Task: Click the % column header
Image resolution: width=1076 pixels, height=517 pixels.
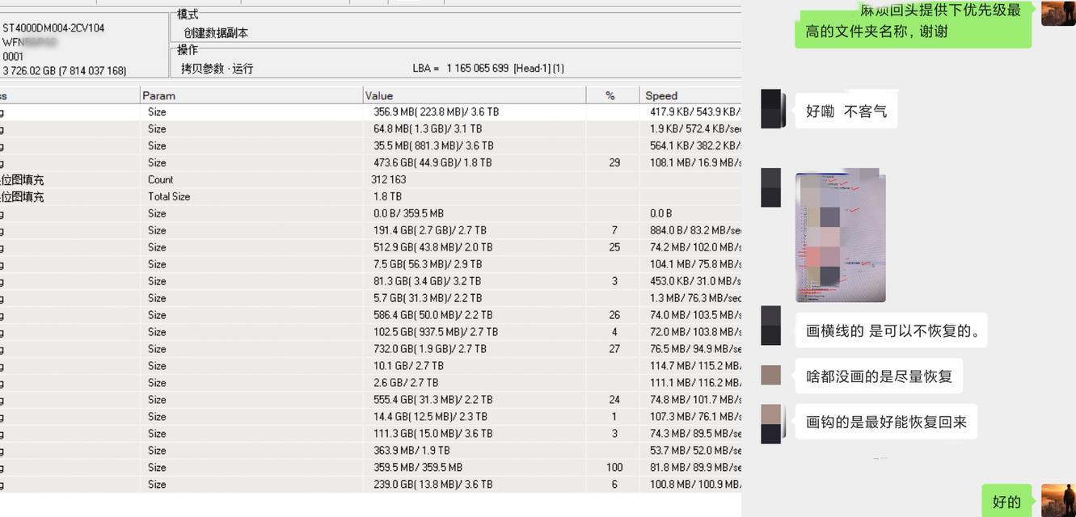Action: [x=610, y=95]
